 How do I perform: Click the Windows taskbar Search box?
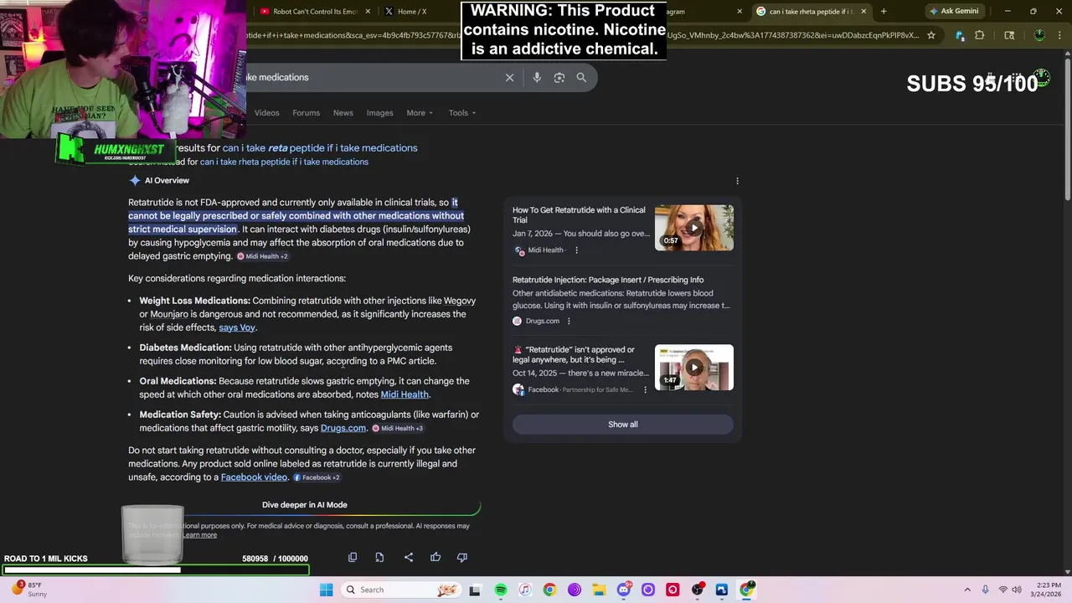402,590
